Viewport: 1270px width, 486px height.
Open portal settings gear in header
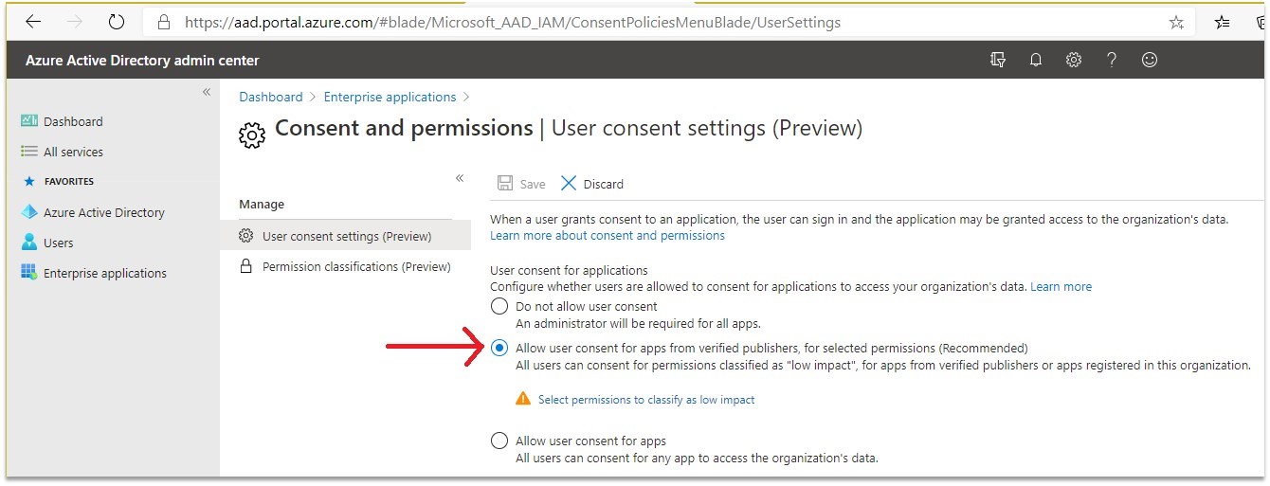pos(1074,60)
